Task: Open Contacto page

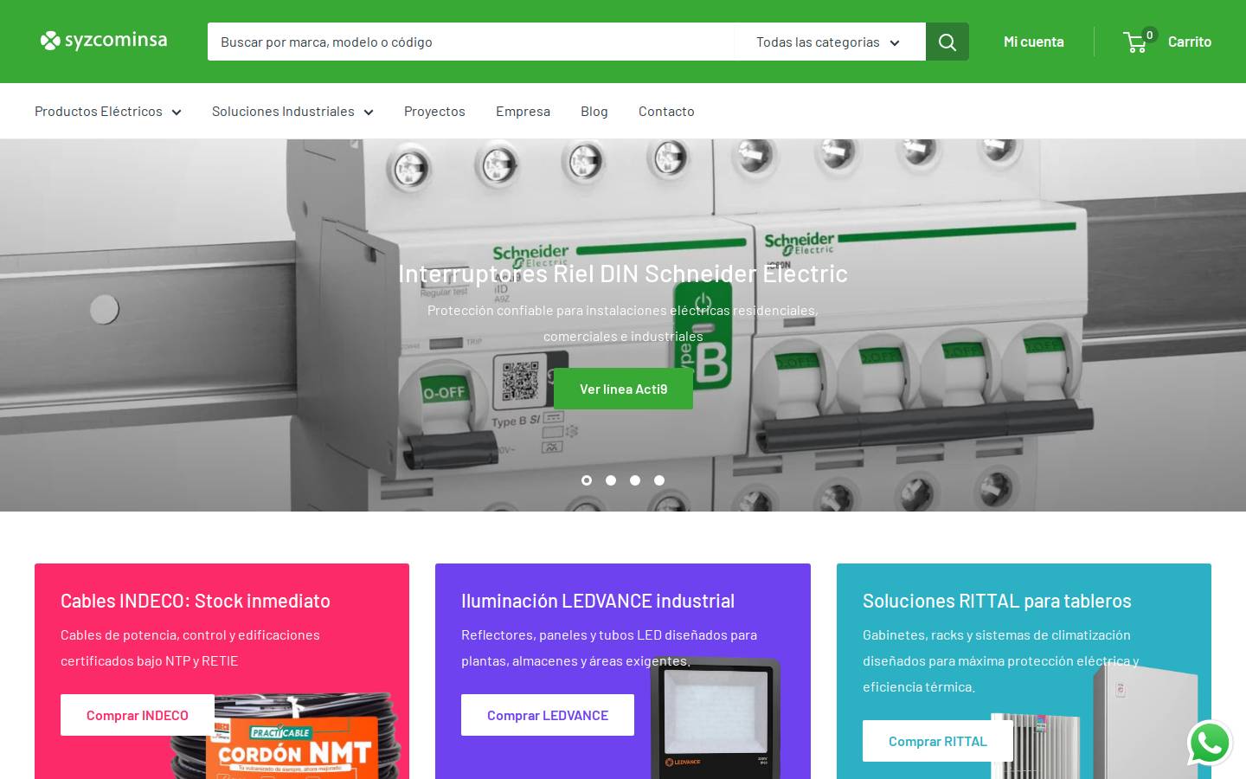Action: point(666,111)
